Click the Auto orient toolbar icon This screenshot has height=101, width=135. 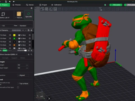point(51,9)
